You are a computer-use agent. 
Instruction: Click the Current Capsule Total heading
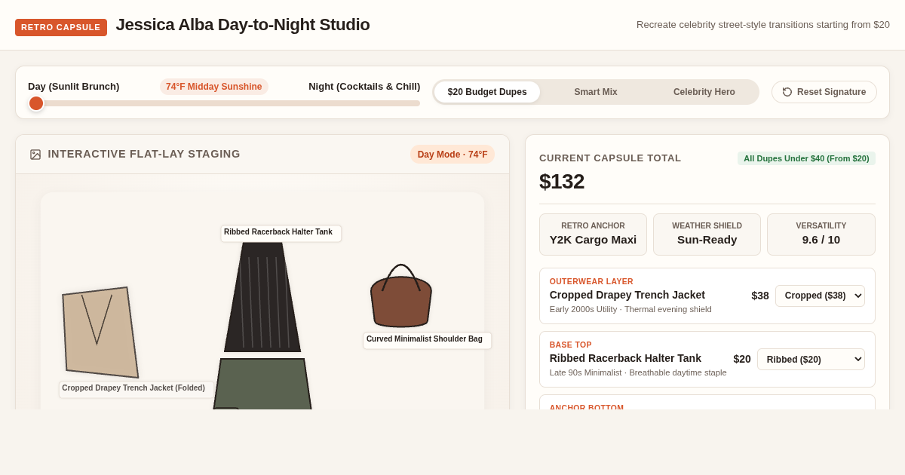point(610,158)
